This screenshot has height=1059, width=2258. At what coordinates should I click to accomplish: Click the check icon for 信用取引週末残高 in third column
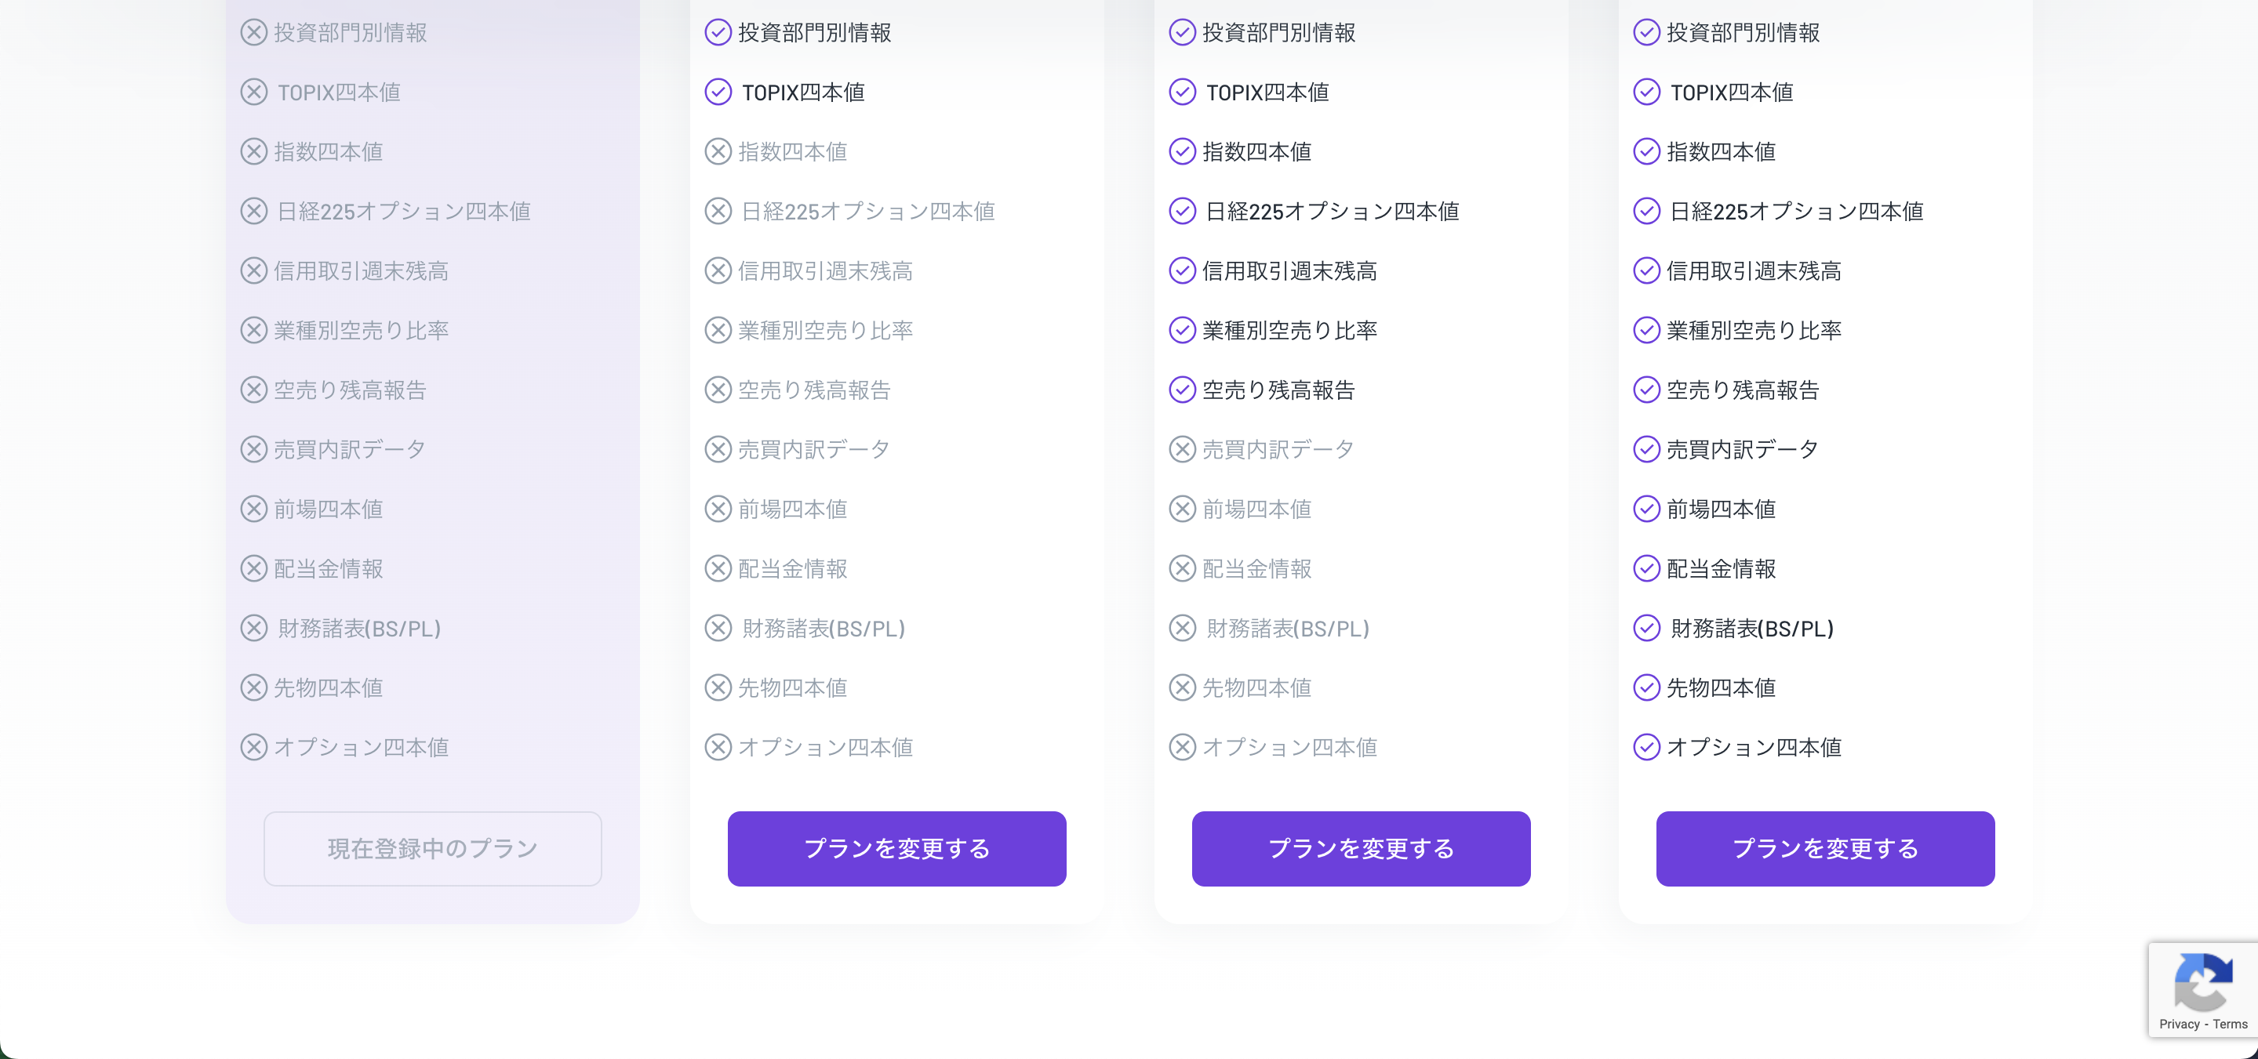[x=1183, y=270]
